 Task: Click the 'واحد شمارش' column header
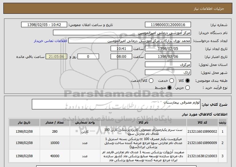click(x=85, y=123)
